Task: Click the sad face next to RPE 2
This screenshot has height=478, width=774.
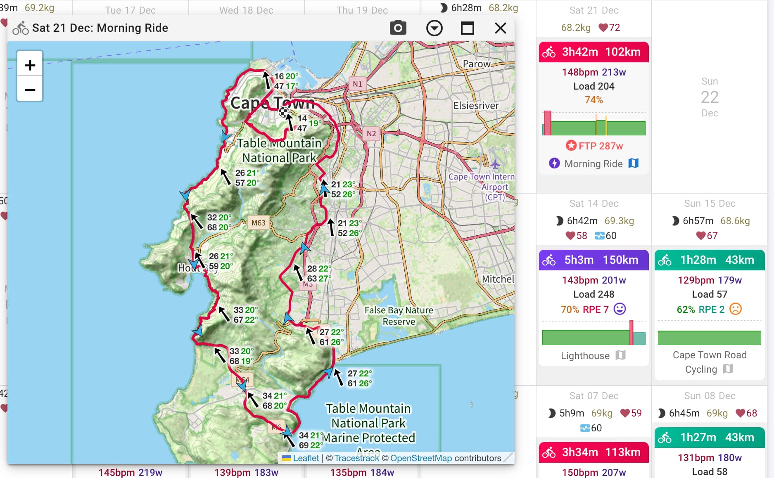Action: pyautogui.click(x=736, y=309)
